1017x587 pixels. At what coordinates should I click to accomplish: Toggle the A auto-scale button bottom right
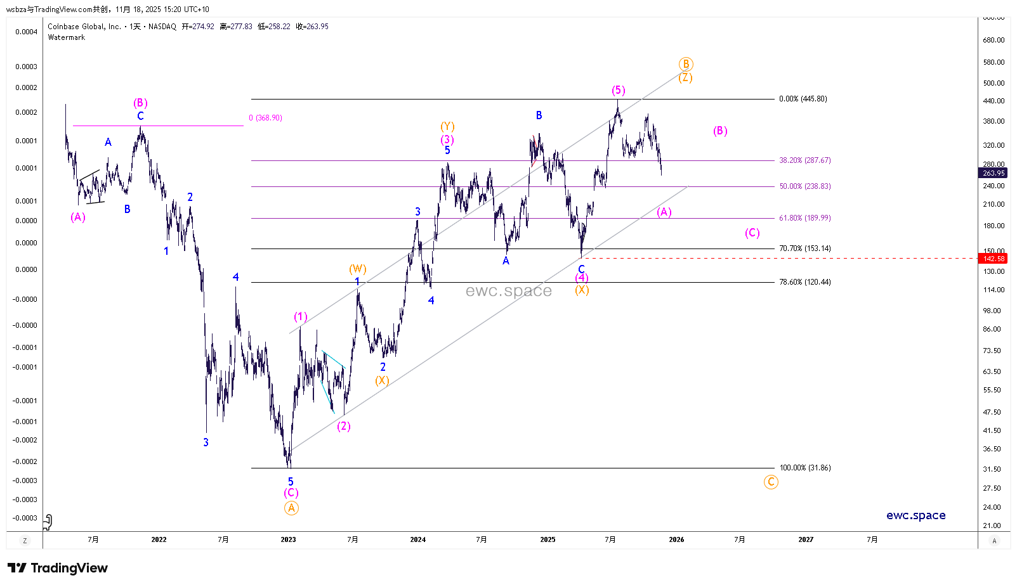tap(994, 541)
